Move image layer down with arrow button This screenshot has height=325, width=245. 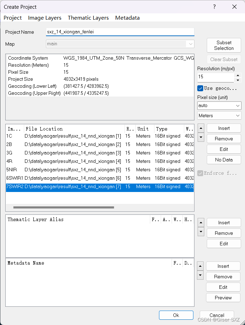point(201,137)
